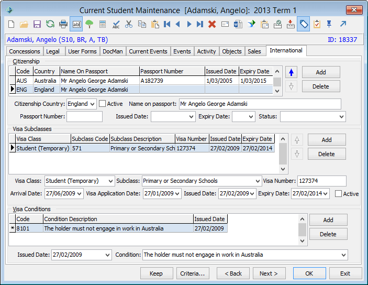Open Visa Application Date dropdown
This screenshot has width=368, height=285.
[x=177, y=194]
